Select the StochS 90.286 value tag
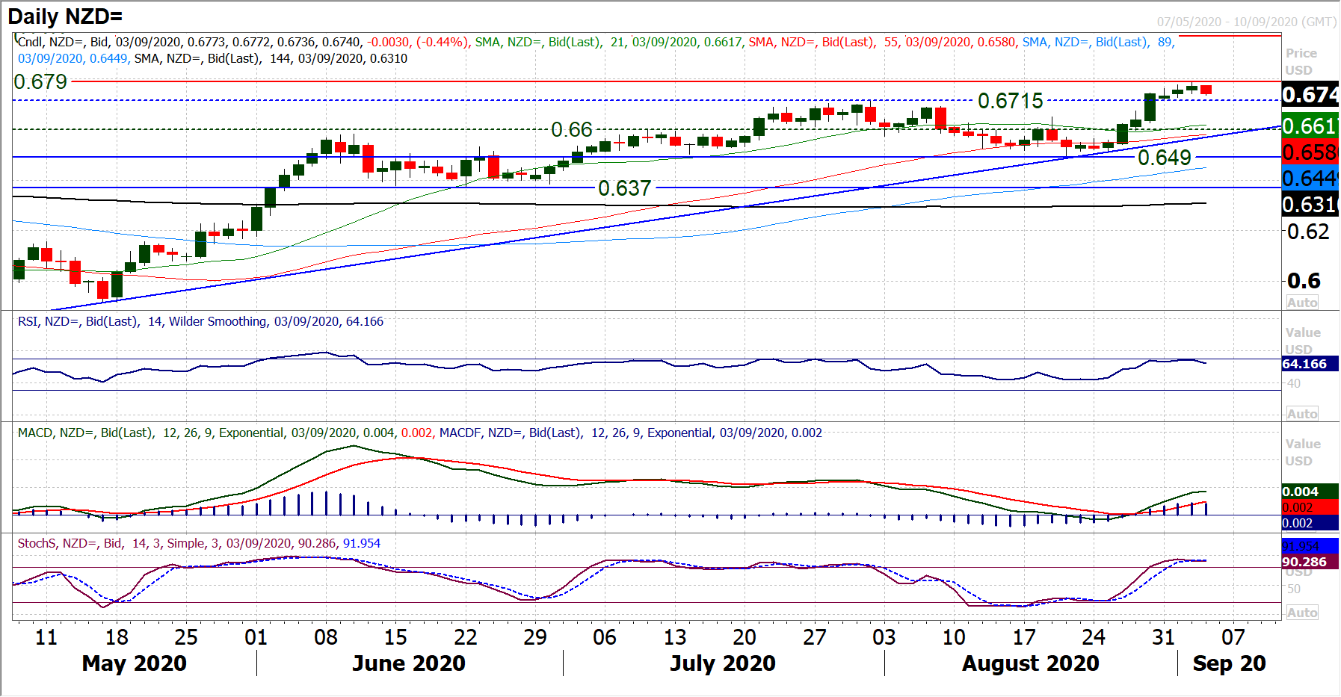The height and width of the screenshot is (697, 1341). 1305,562
